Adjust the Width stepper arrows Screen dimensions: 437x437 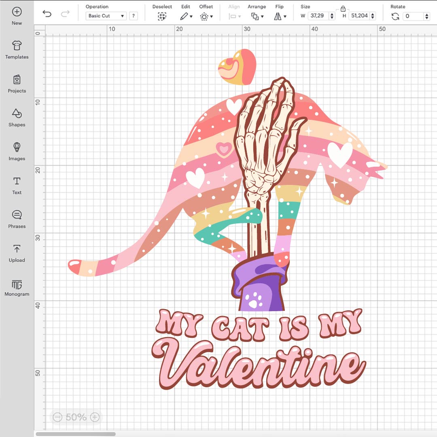coord(332,16)
